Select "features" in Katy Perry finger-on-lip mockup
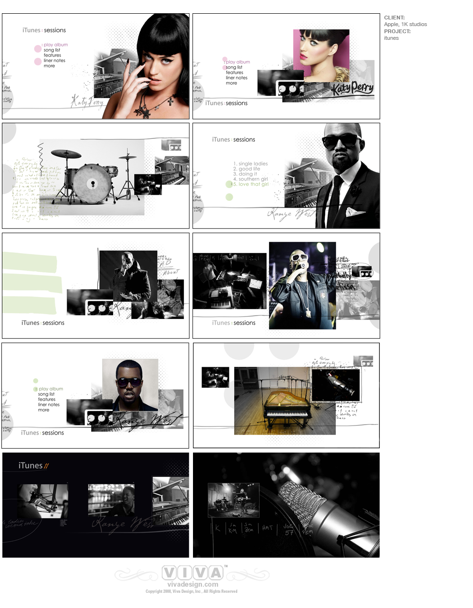473x608 pixels. [x=53, y=55]
